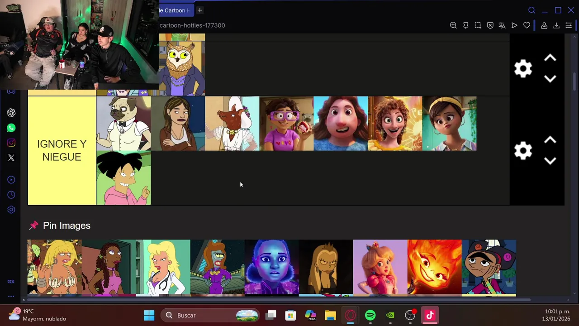Open the Easy Setup sliders icon
579x326 pixels.
(569, 25)
